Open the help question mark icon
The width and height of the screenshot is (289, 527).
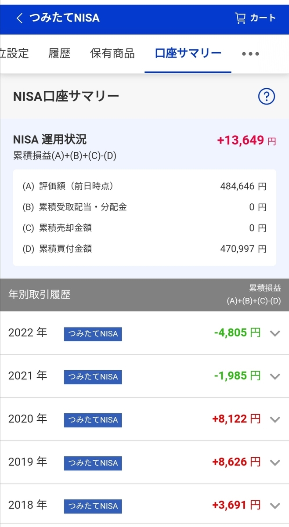(x=267, y=97)
